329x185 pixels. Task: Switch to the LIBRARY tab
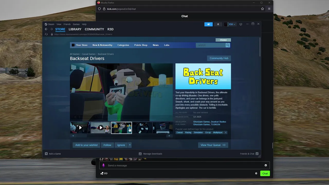[75, 29]
